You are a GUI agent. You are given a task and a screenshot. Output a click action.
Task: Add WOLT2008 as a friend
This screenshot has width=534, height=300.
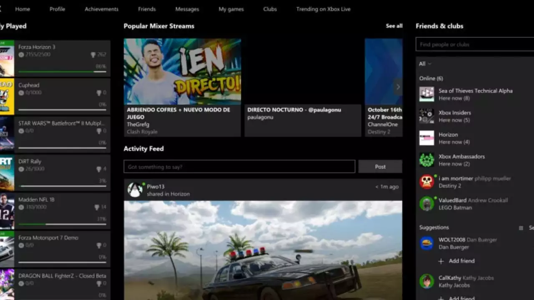[x=456, y=261]
